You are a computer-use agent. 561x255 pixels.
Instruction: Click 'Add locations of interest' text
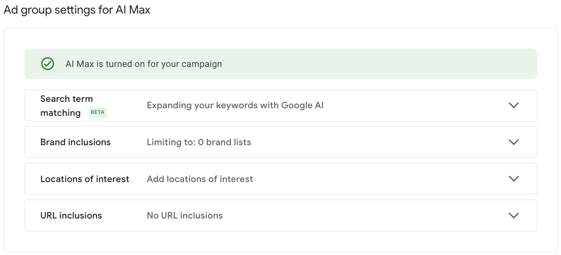200,179
